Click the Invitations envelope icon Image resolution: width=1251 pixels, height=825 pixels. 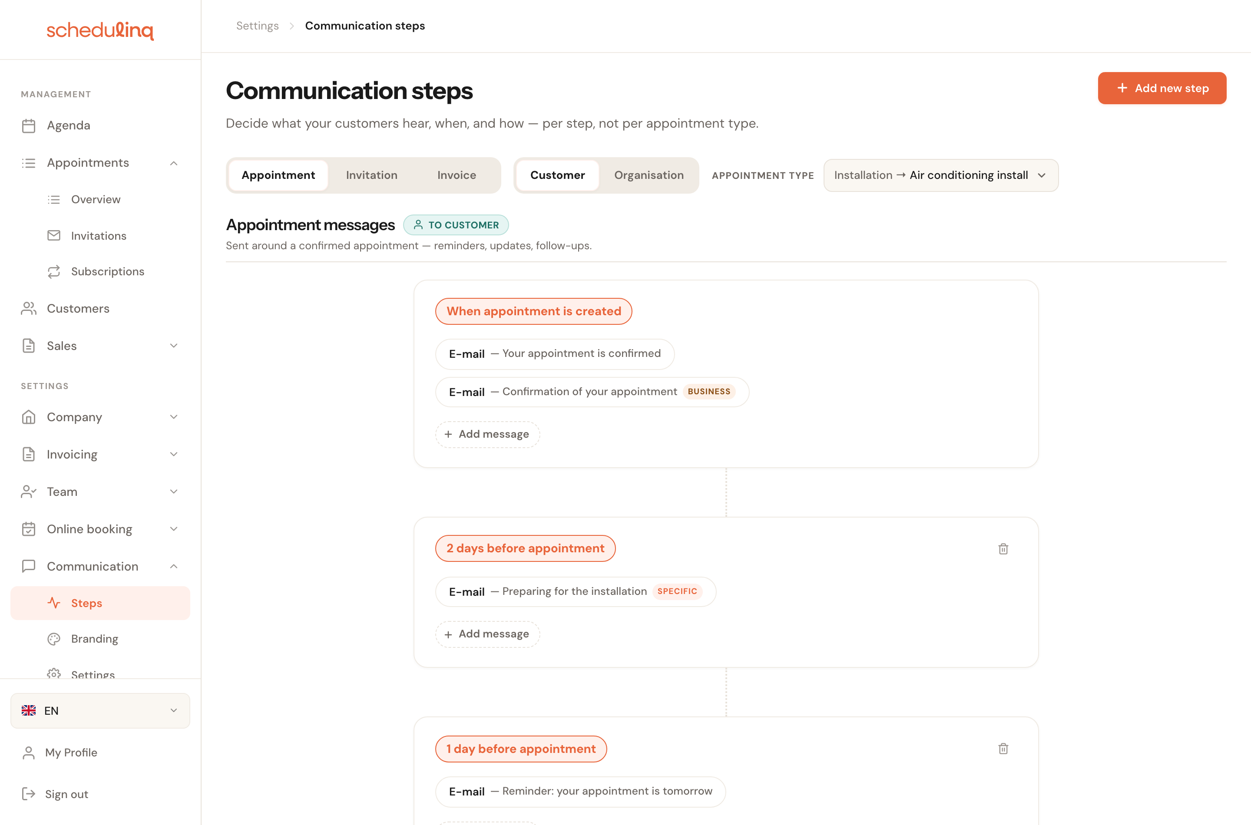tap(54, 235)
